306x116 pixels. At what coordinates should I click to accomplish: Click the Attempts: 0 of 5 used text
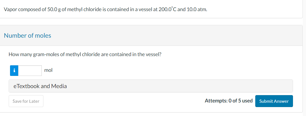[228, 101]
